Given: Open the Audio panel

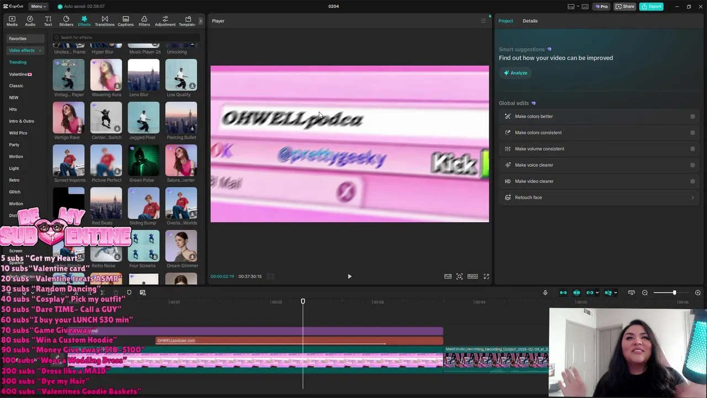Looking at the screenshot, I should tap(30, 21).
